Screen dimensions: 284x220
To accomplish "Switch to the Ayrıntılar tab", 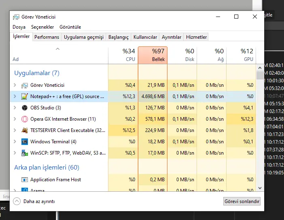I will tap(172, 37).
